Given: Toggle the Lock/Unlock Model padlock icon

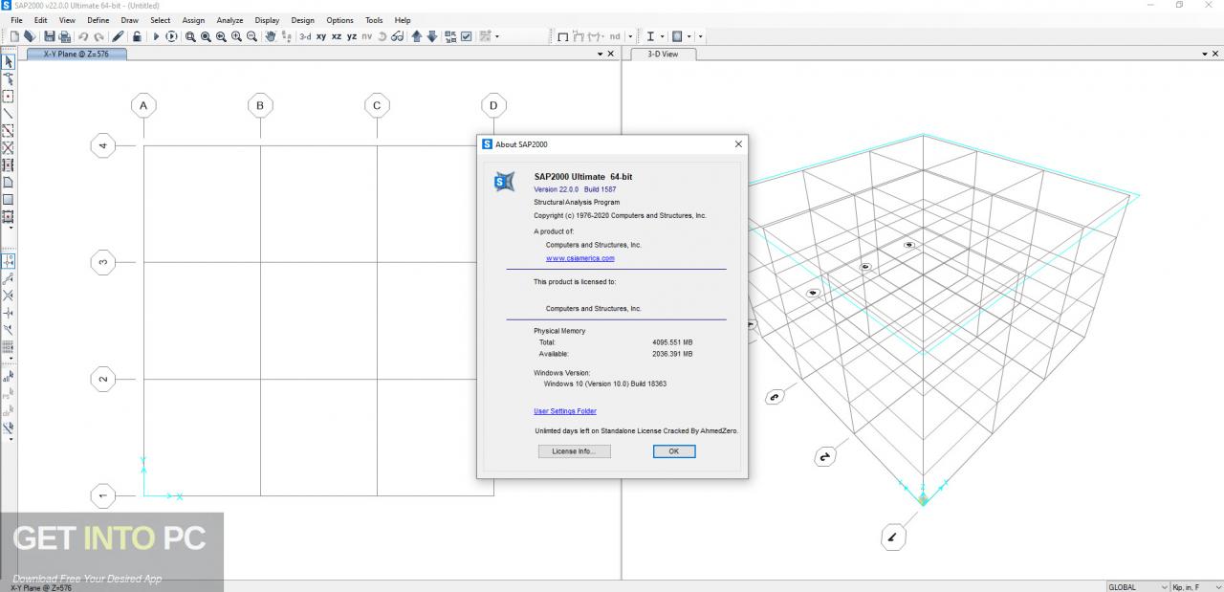Looking at the screenshot, I should click(137, 36).
